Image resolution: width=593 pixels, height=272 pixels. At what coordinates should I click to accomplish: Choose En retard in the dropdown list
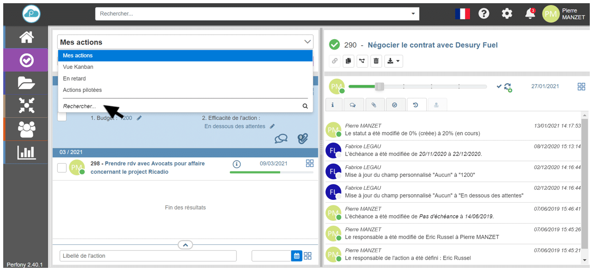pos(75,79)
